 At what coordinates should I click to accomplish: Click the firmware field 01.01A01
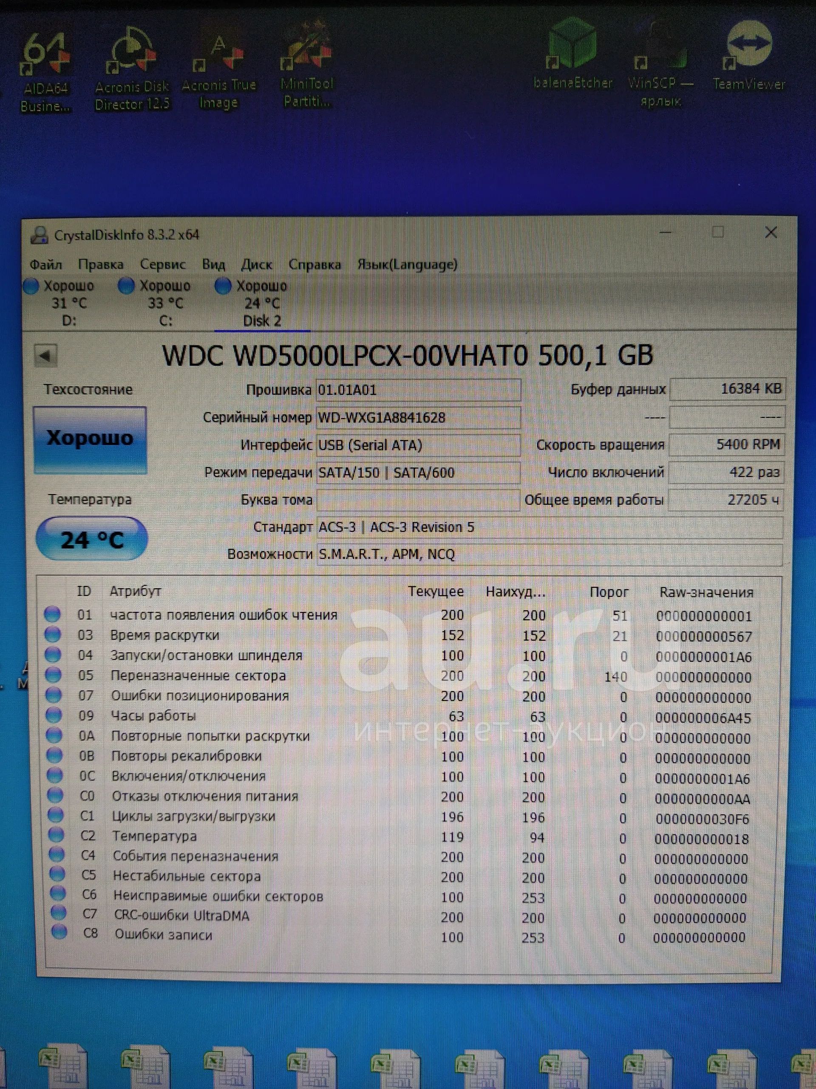pos(419,390)
